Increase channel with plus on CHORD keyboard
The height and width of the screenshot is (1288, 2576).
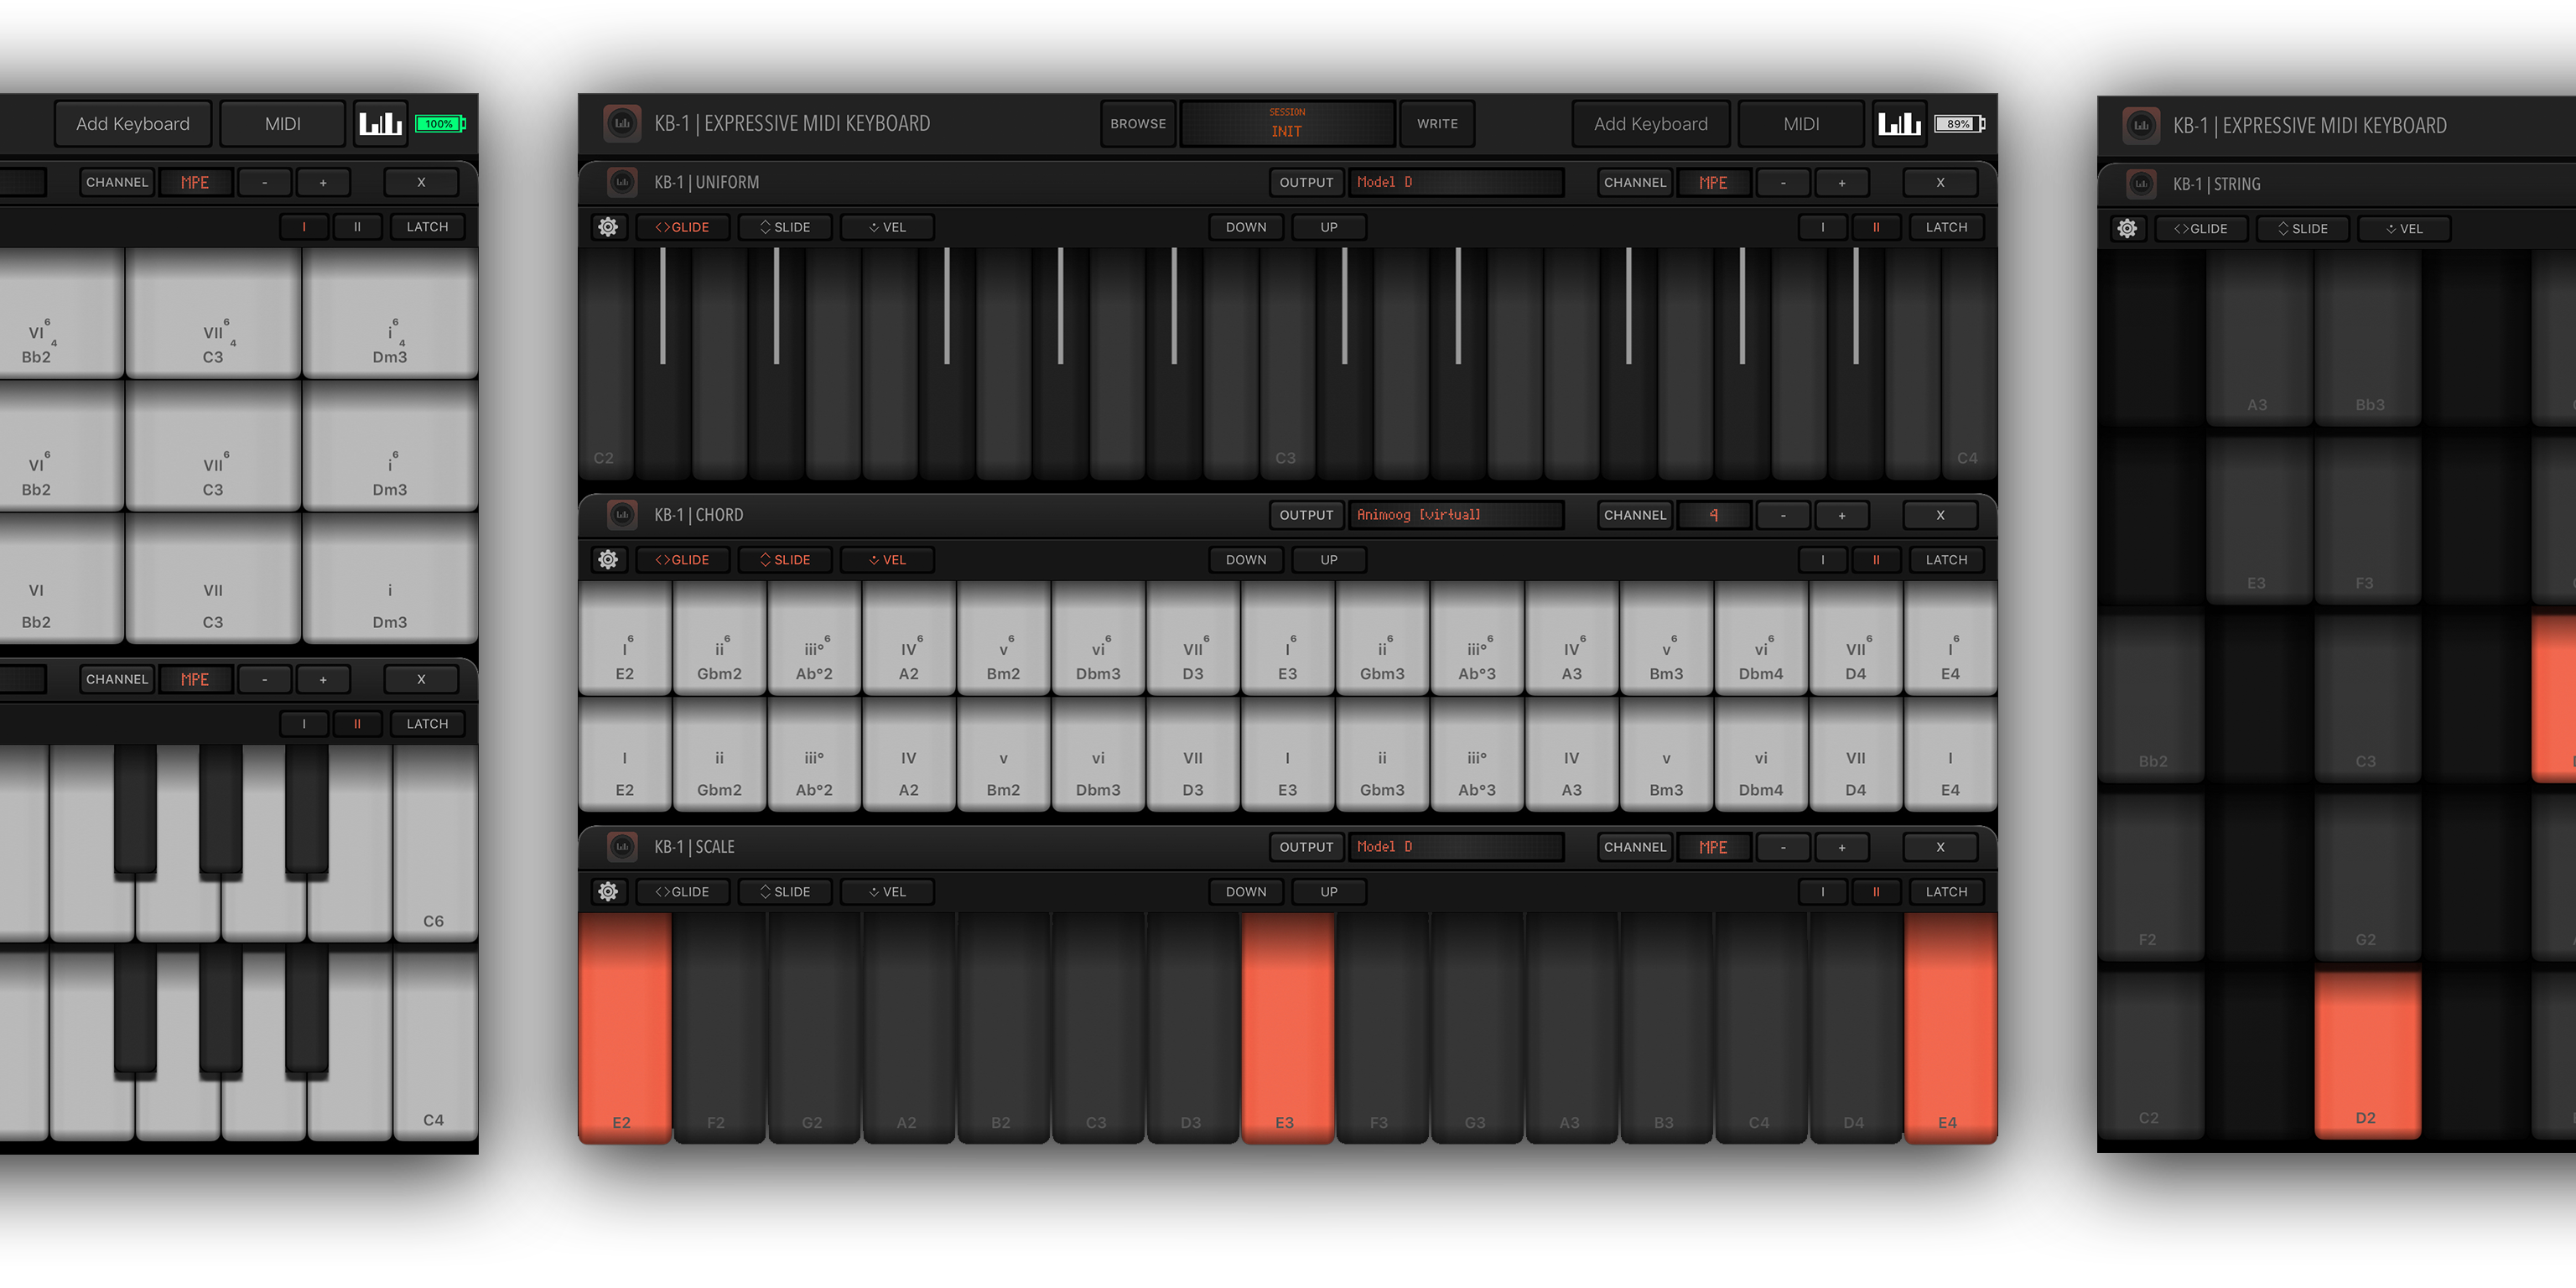click(1842, 515)
